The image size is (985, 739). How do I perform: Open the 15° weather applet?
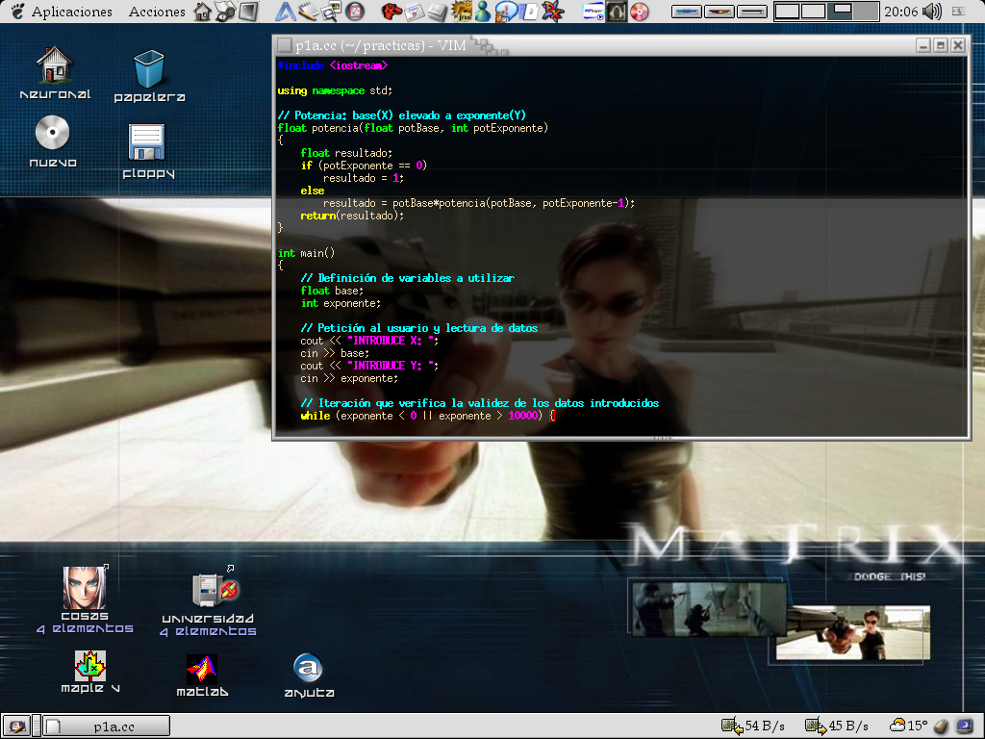pos(909,726)
